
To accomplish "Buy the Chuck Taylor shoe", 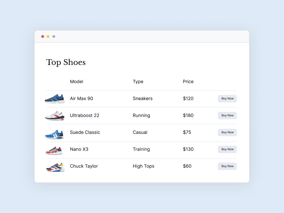I will pos(227,166).
